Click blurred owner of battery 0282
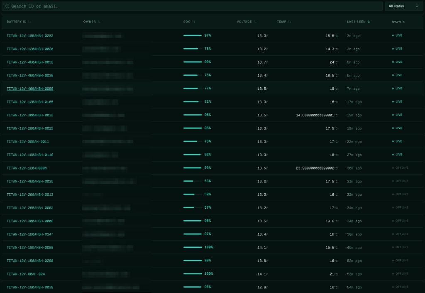The image size is (425, 293). pos(102,36)
